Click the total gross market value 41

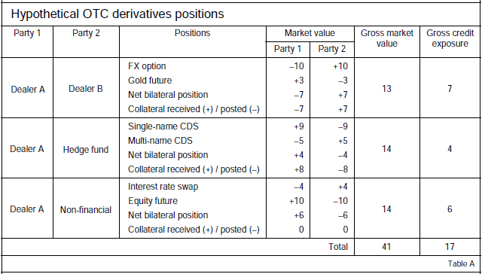coord(386,247)
